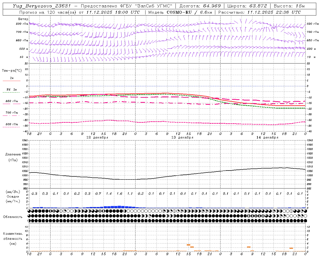
Task: Click -40 on the left temperature axis
Action: click(26, 131)
